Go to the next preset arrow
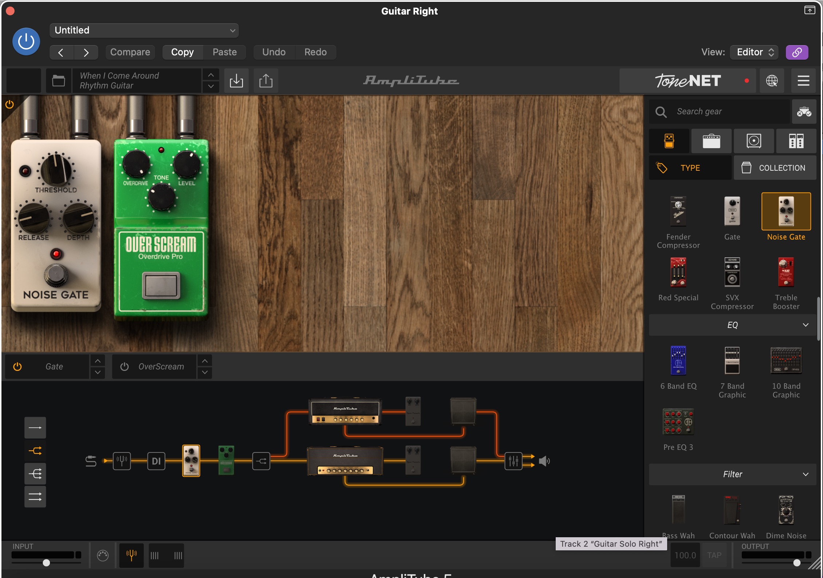 [86, 52]
